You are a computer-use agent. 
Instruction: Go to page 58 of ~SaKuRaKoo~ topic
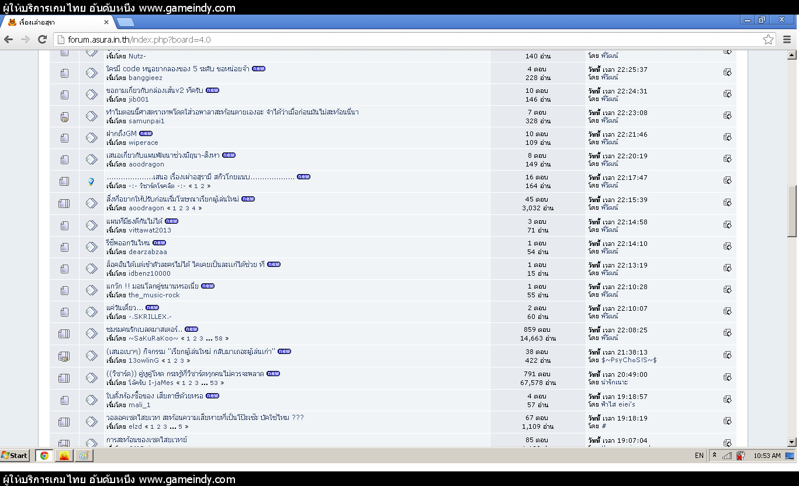[219, 339]
